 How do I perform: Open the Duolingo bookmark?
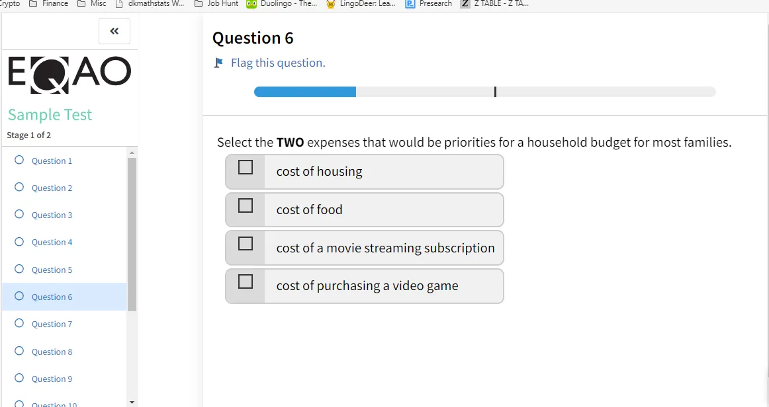tap(282, 3)
